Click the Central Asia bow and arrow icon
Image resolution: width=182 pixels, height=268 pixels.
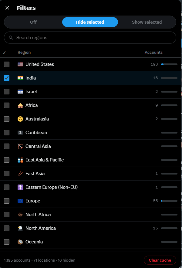tap(20, 146)
